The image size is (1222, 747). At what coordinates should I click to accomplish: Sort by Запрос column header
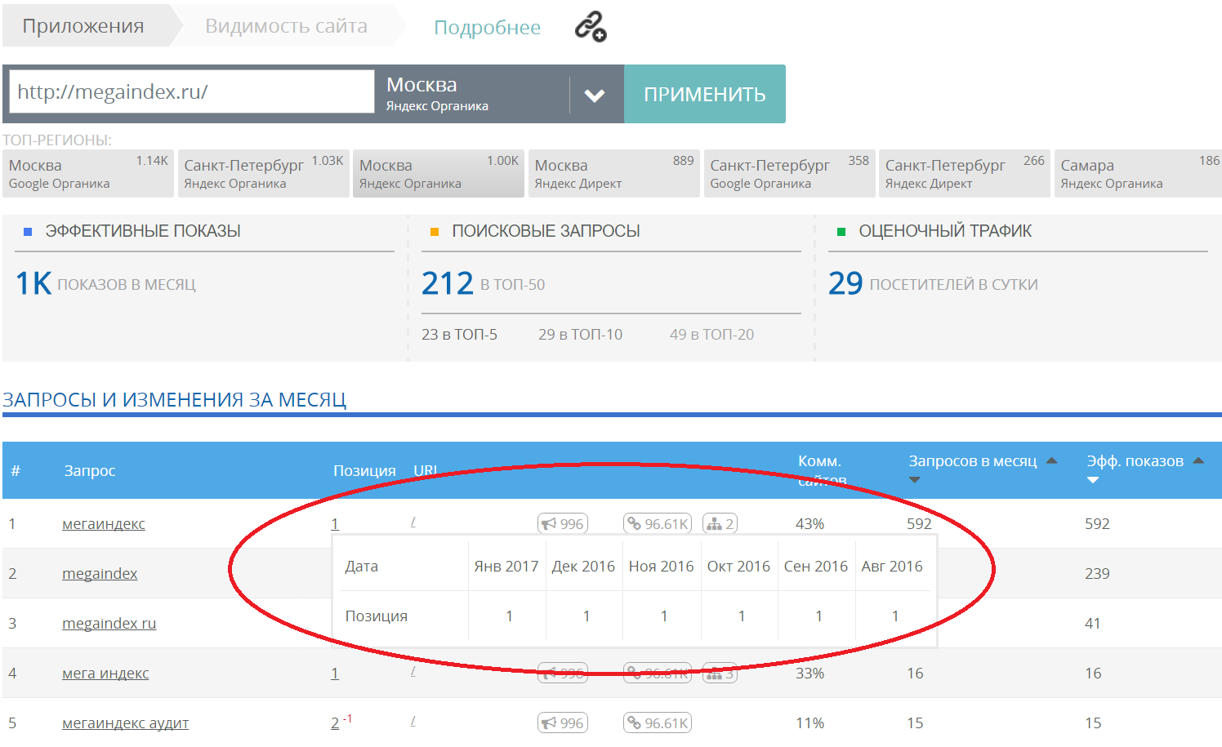[x=90, y=471]
